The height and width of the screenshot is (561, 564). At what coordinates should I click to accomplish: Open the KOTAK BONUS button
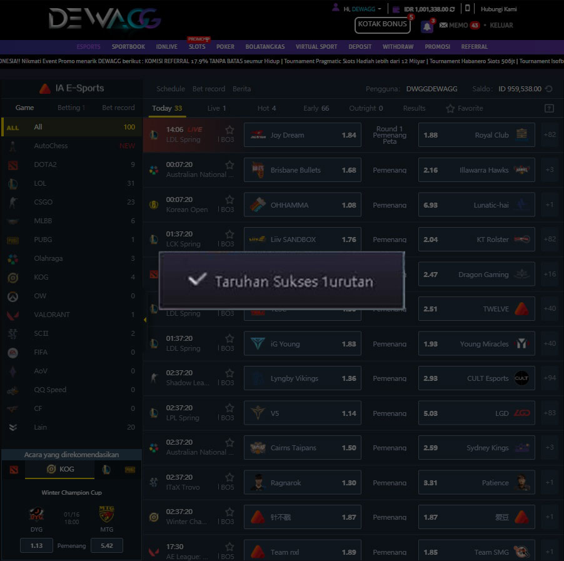coord(382,24)
